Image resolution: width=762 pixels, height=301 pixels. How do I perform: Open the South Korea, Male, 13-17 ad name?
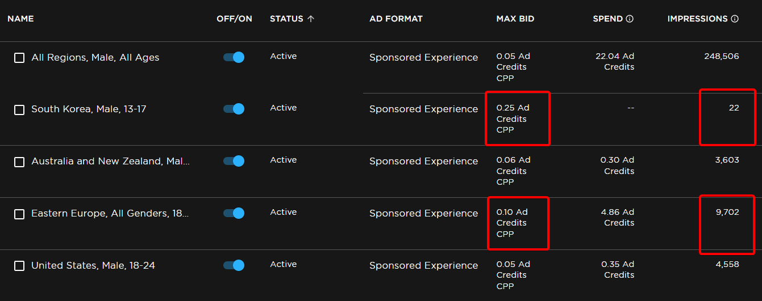tap(89, 109)
